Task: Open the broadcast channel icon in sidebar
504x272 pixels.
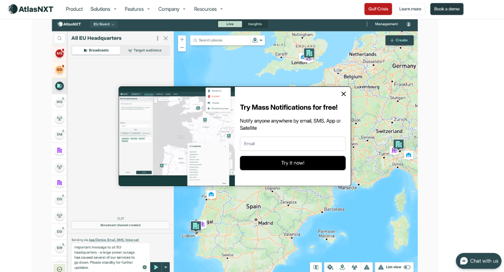Action: coord(60,86)
